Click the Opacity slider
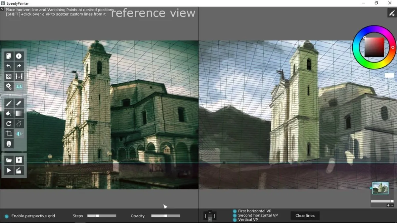Screen dimensions: 397x223 point(166,216)
